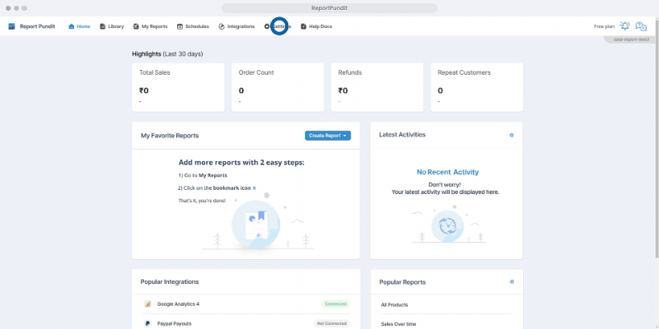Open Help Docs in navigation
This screenshot has height=329, width=659.
click(315, 26)
